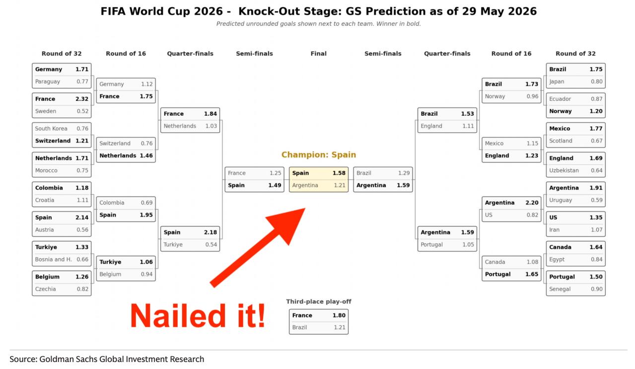Select the "Champion: Spain" gold label

[319, 155]
